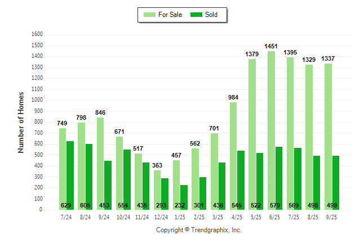Click the For Sale bar for 3/25
This screenshot has width=364, height=244.
(x=214, y=171)
